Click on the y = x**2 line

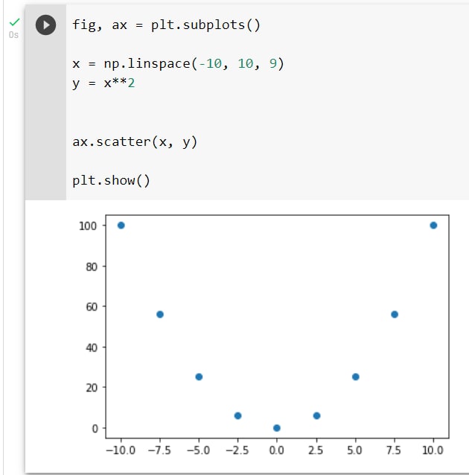coord(103,83)
